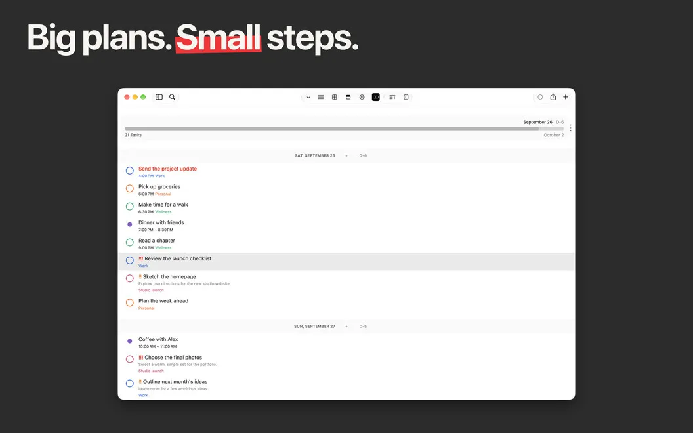693x433 pixels.
Task: Expand the view options chevron in toolbar
Action: [308, 98]
